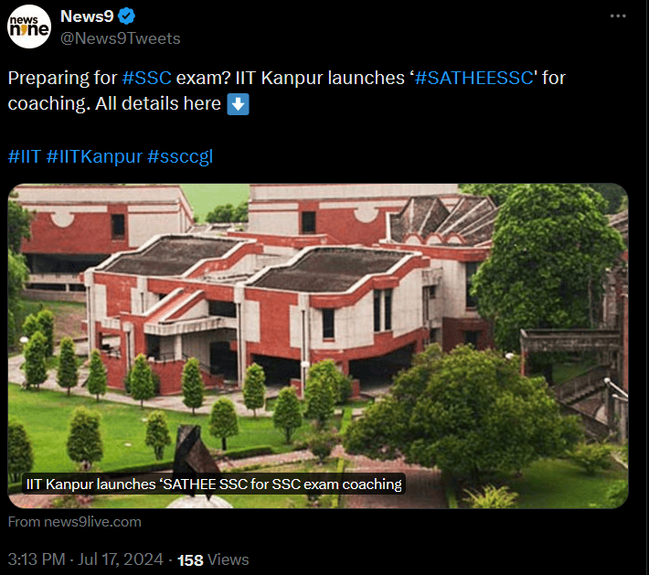This screenshot has width=649, height=575.
Task: Open the #ssccgl hashtag
Action: pyautogui.click(x=180, y=156)
